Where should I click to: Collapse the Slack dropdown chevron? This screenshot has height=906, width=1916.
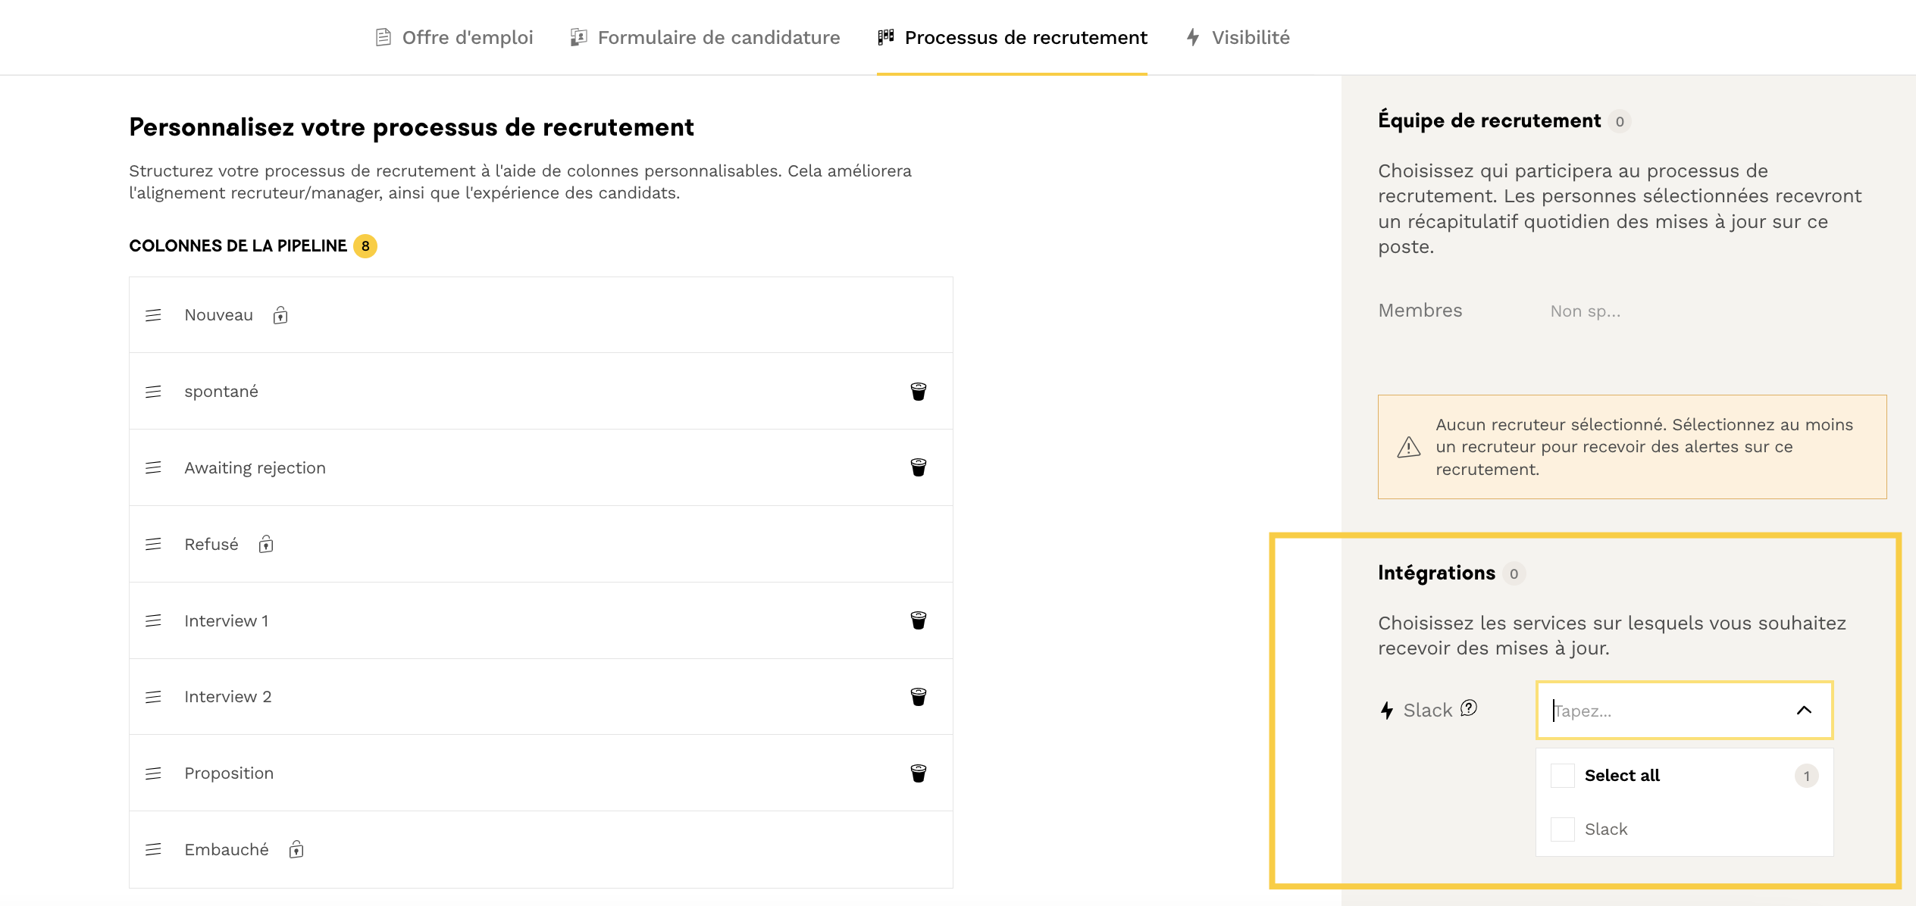coord(1804,711)
